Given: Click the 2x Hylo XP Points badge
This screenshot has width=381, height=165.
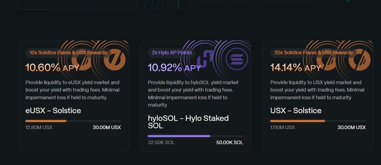Looking at the screenshot, I should point(172,53).
